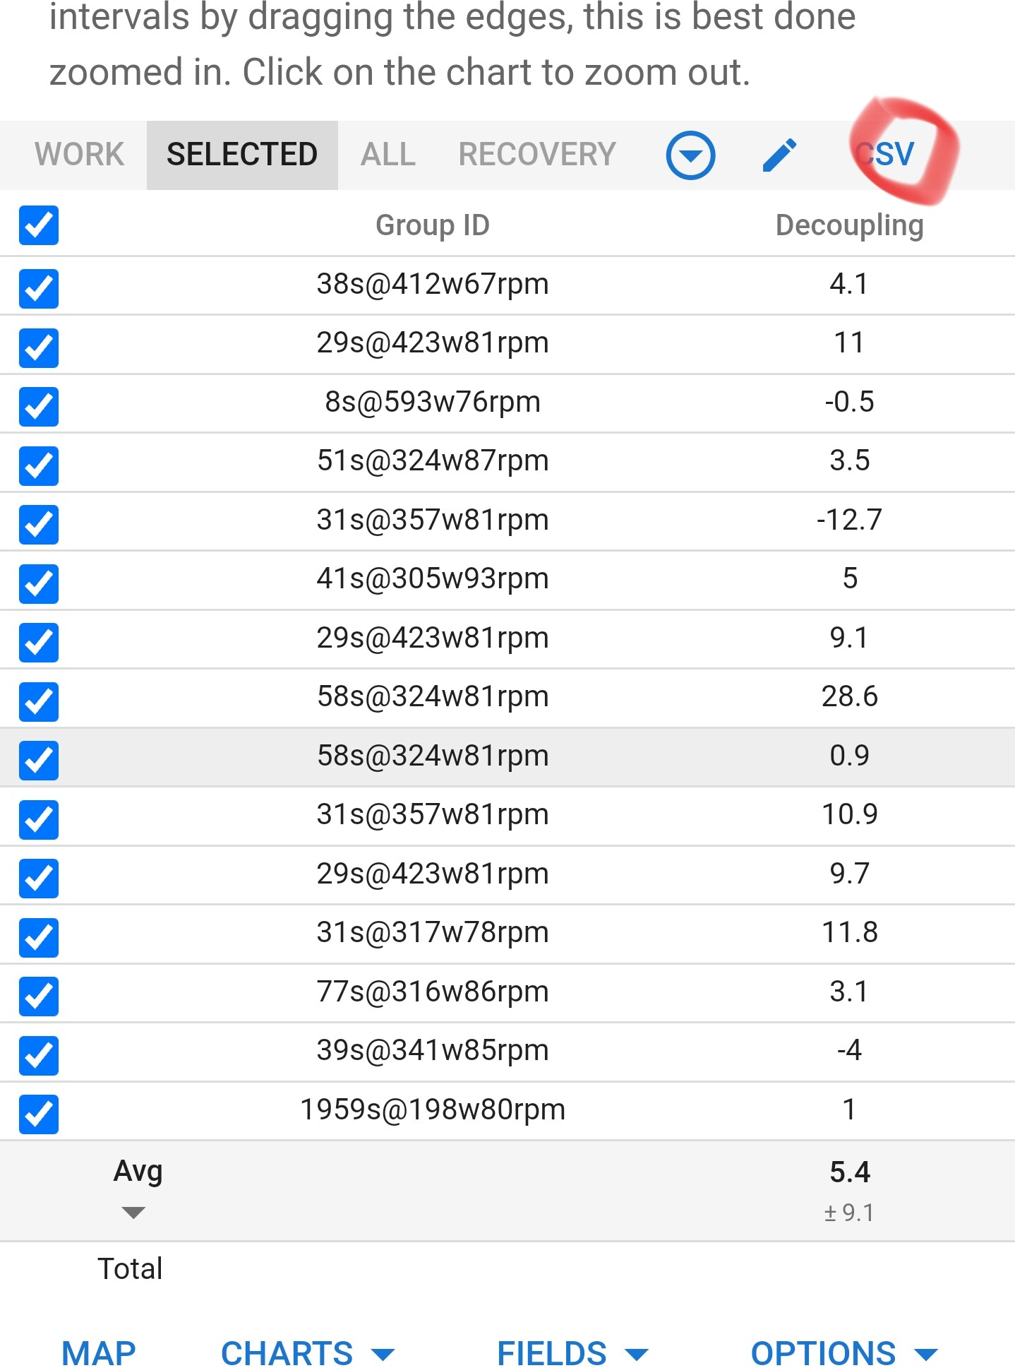The image size is (1015, 1368).
Task: Toggle the 1959s@198w80rpm checkbox
Action: (39, 1114)
